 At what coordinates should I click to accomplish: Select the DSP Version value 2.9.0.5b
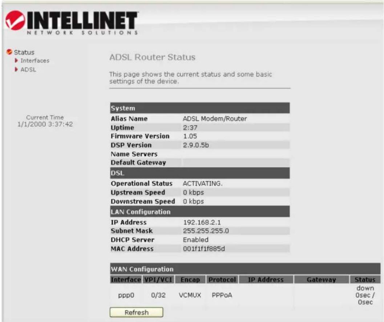(x=196, y=145)
